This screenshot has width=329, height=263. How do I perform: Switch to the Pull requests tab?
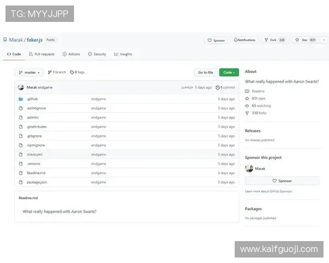(42, 54)
